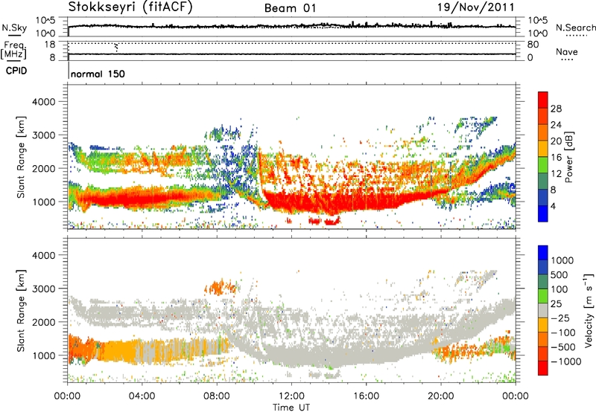
Task: Click the 2000 tick on velocity panel axis
Action: tap(43, 322)
